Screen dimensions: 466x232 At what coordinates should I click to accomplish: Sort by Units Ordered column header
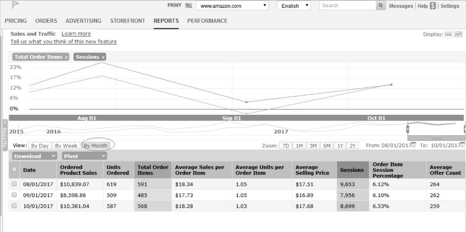click(119, 170)
